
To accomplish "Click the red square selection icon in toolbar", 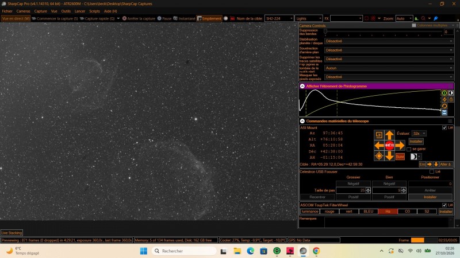I will click(x=366, y=18).
